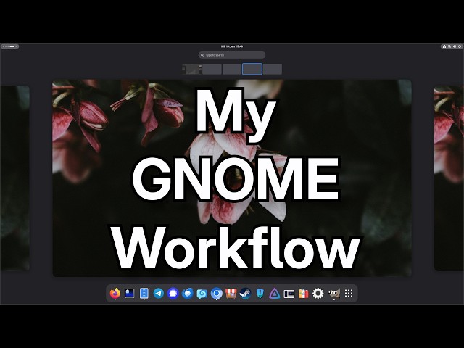Open the blue shield app icon
The width and height of the screenshot is (464, 348).
(x=260, y=294)
